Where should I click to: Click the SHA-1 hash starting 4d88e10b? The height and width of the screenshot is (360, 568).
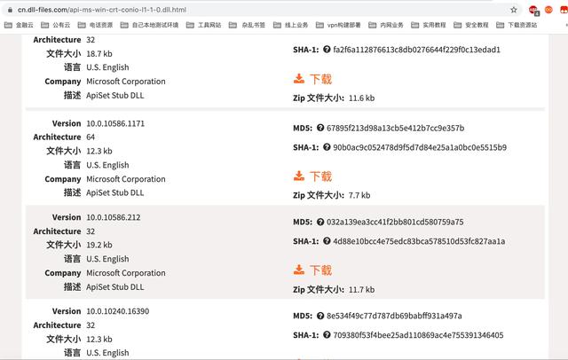[x=419, y=241]
